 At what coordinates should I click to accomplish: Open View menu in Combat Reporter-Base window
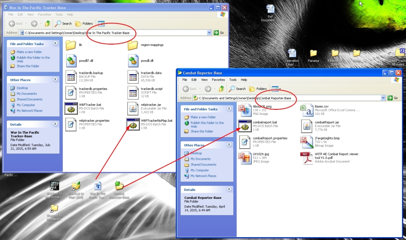[x=204, y=80]
